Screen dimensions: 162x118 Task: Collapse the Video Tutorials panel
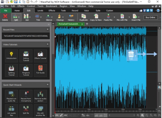(x=48, y=44)
